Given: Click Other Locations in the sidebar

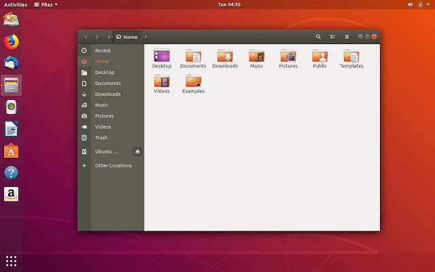Looking at the screenshot, I should (113, 165).
